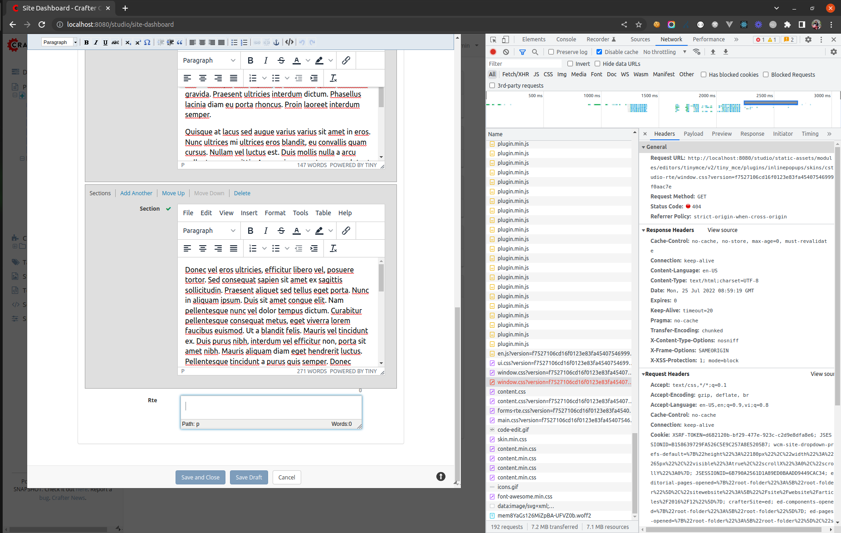Delete the current section
Image resolution: width=841 pixels, height=533 pixels.
(x=242, y=193)
